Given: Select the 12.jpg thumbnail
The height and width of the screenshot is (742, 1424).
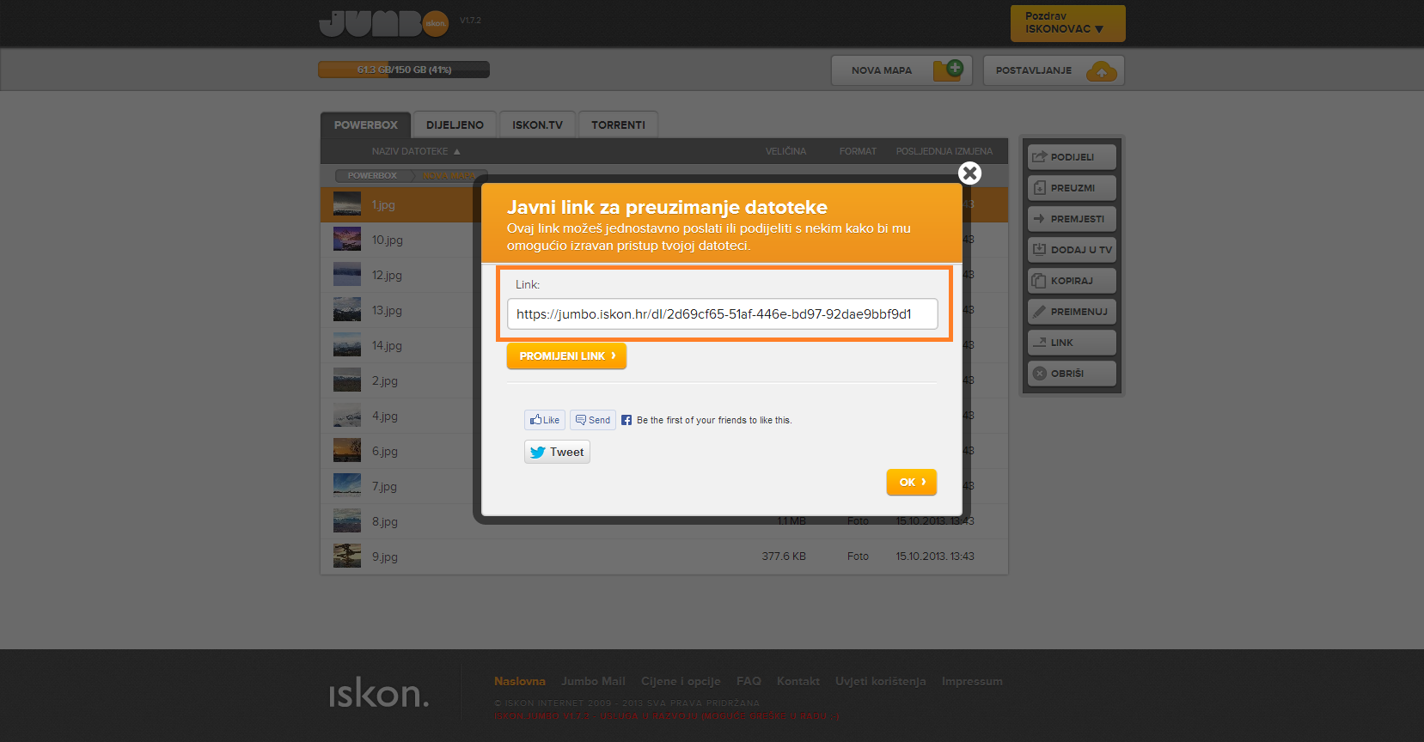Looking at the screenshot, I should coord(347,275).
